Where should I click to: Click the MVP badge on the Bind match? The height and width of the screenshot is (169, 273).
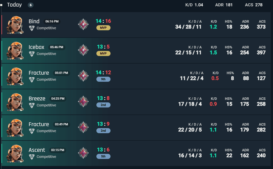103,28
